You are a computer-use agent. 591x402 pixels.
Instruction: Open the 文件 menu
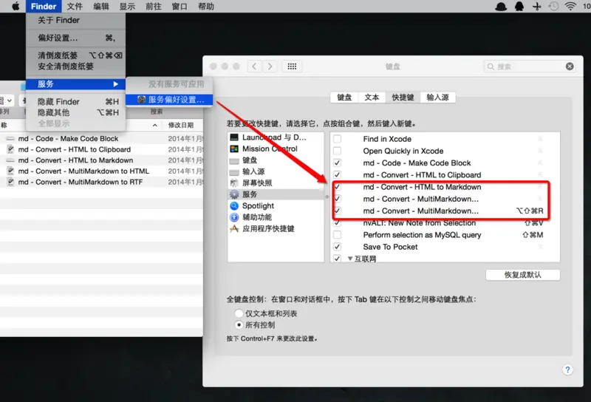(75, 7)
